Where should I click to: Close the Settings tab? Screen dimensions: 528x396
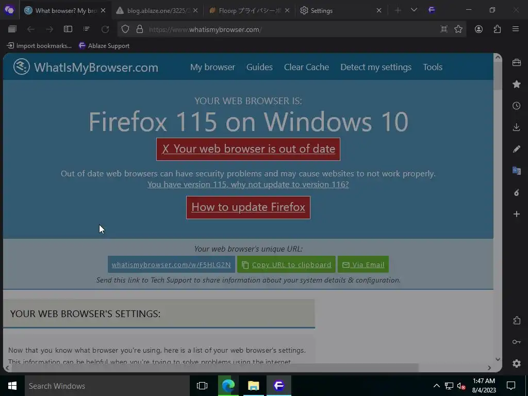pyautogui.click(x=379, y=10)
